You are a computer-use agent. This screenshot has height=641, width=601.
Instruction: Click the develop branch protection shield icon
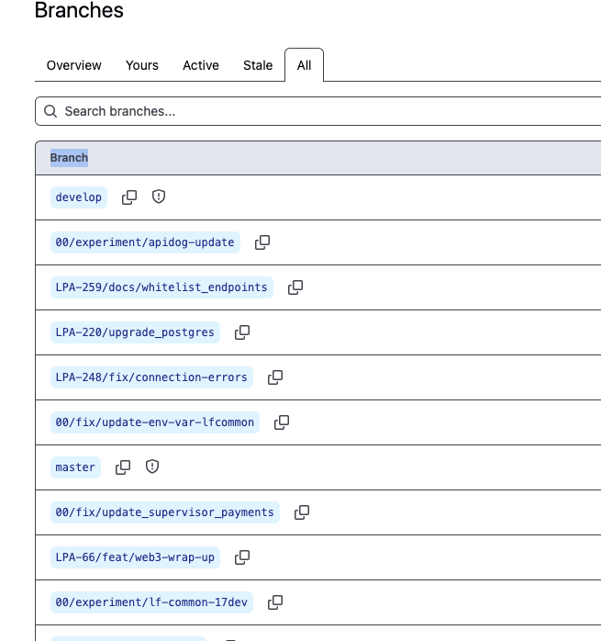pos(159,197)
